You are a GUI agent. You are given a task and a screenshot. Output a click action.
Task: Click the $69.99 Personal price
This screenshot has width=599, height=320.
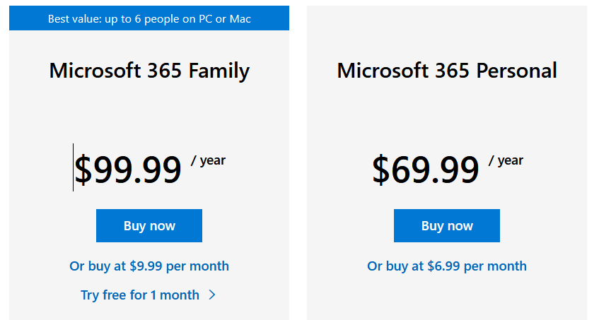click(426, 170)
